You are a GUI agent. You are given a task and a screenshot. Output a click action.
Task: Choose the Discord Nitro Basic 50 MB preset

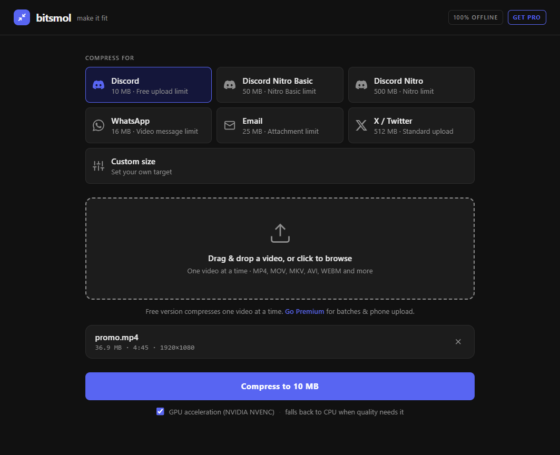[280, 85]
